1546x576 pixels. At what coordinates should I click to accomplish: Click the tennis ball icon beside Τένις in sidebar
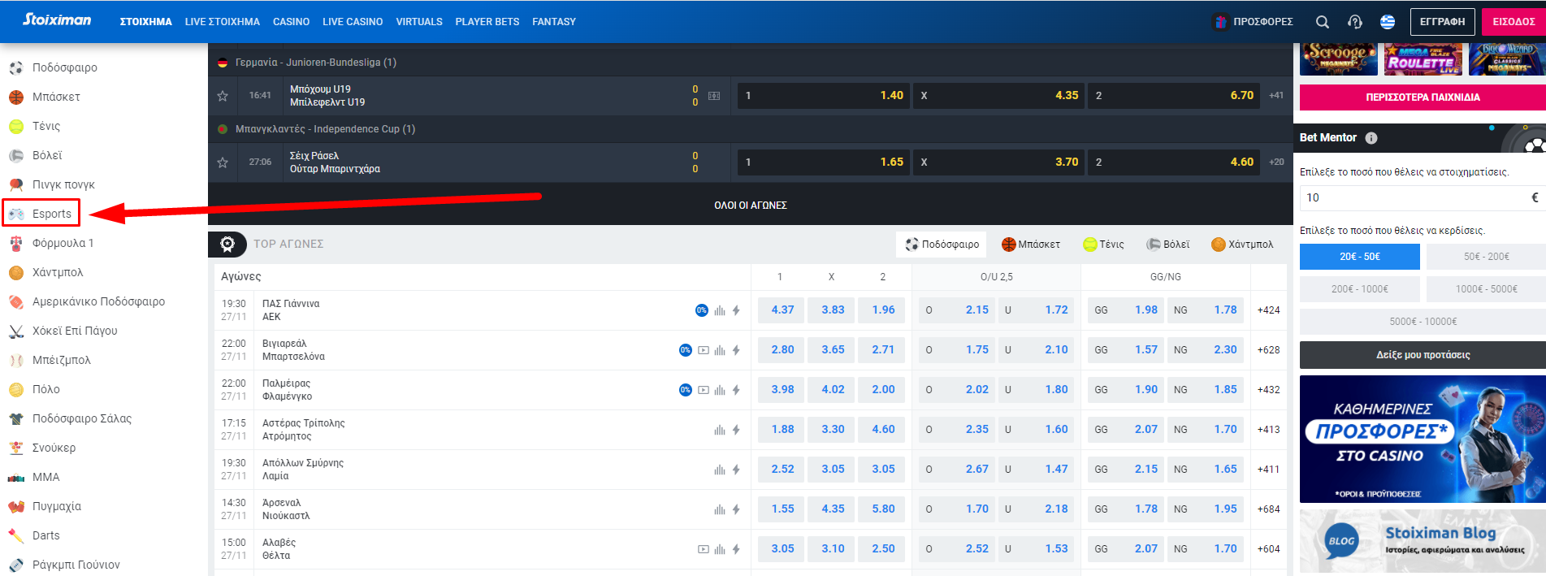point(16,126)
